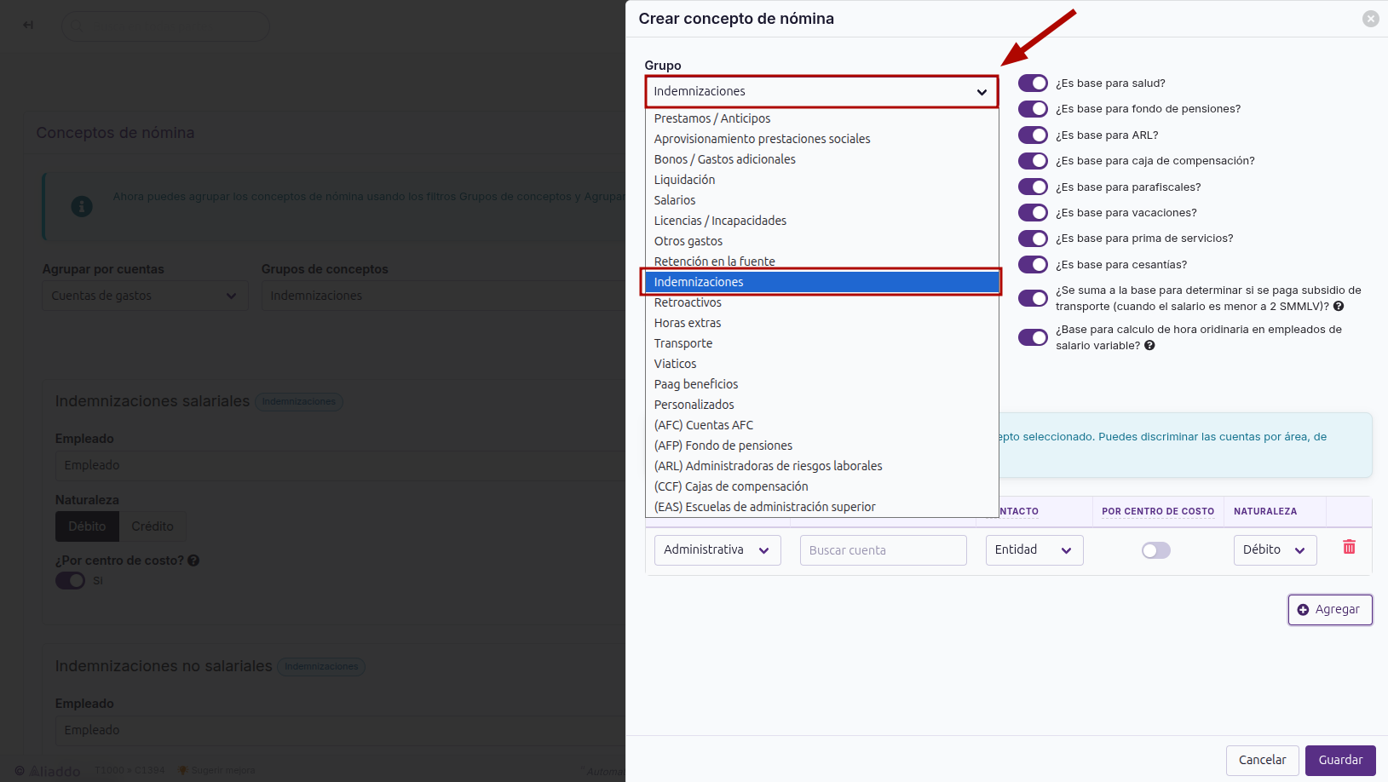Open the Débito naturaleza dropdown

click(1275, 550)
